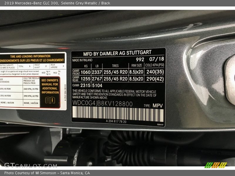Click the title caption '2019 Mercedes-Benz GLC 300'

tap(31, 3)
